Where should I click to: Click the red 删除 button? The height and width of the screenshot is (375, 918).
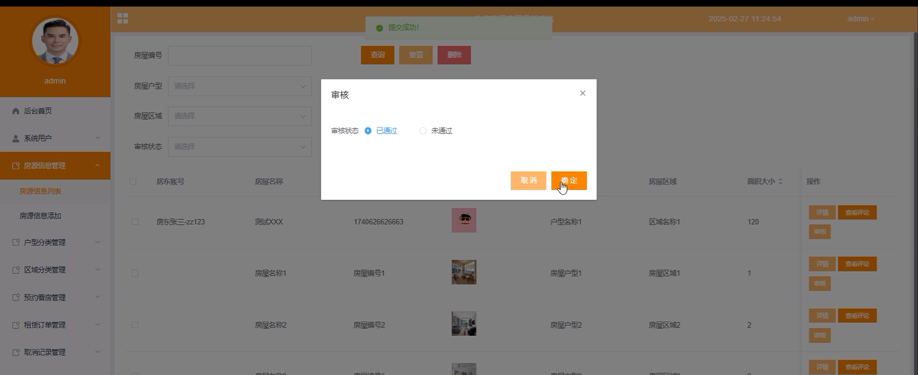[454, 55]
